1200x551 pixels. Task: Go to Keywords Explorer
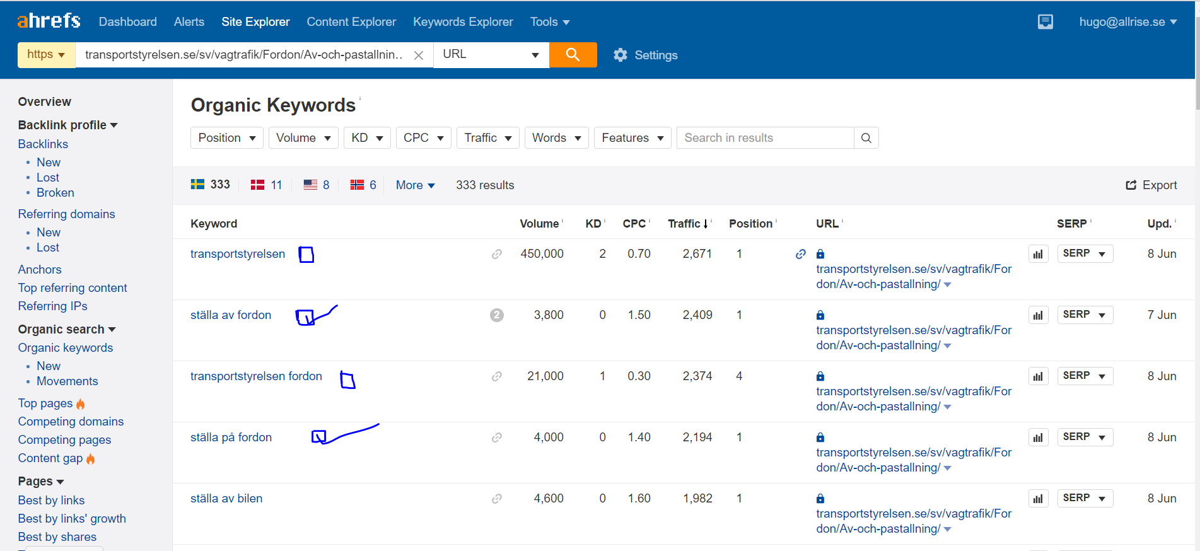tap(463, 22)
